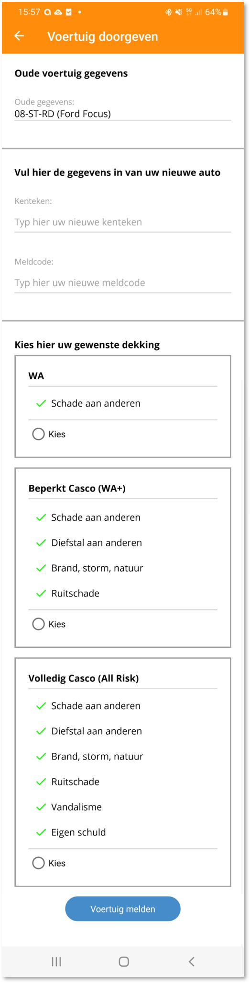250x983 pixels.
Task: Tap the Volledig Casco (All Risk) heading
Action: (x=84, y=678)
